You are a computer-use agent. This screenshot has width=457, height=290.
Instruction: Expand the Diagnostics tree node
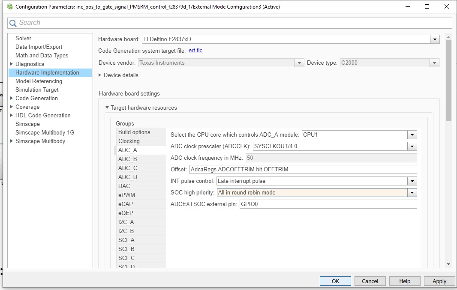[x=12, y=64]
